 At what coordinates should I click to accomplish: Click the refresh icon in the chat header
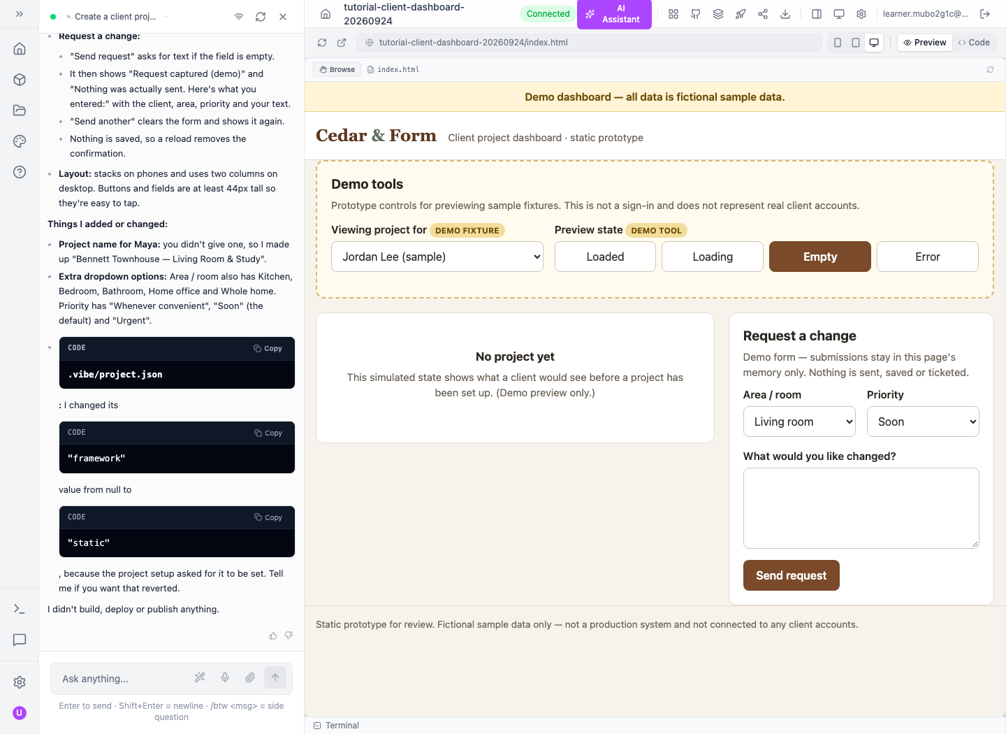point(261,17)
